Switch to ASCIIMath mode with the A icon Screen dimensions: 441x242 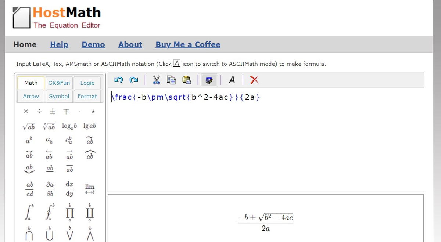(232, 80)
